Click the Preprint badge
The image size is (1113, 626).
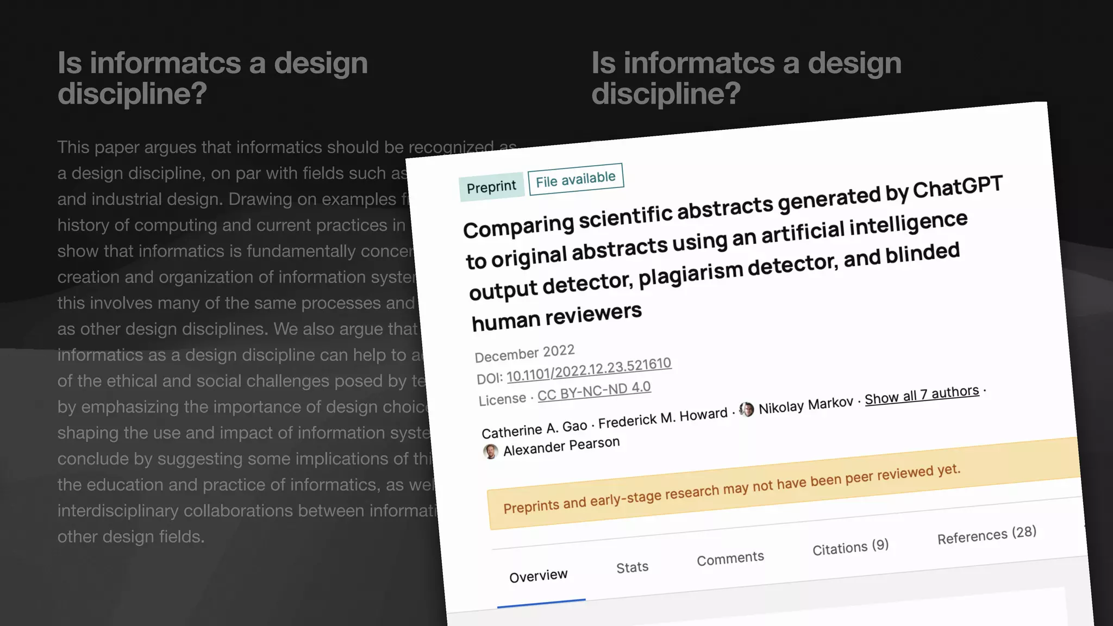pyautogui.click(x=491, y=187)
